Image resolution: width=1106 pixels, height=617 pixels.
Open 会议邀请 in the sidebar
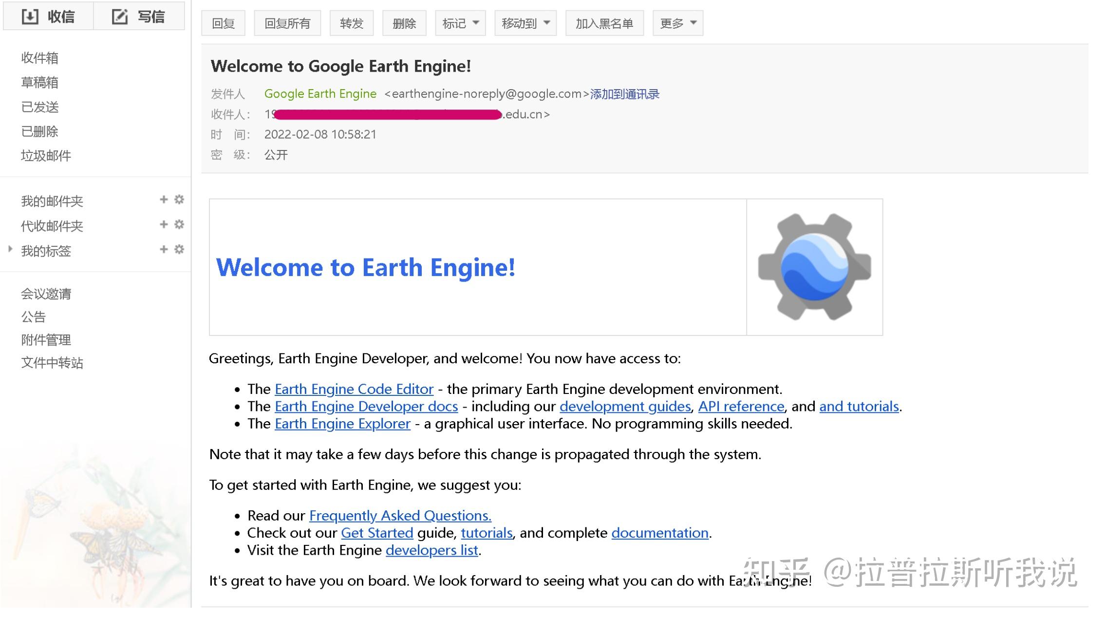click(x=46, y=294)
